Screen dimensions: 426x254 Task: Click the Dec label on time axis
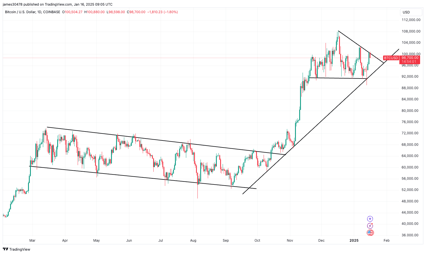pyautogui.click(x=321, y=241)
